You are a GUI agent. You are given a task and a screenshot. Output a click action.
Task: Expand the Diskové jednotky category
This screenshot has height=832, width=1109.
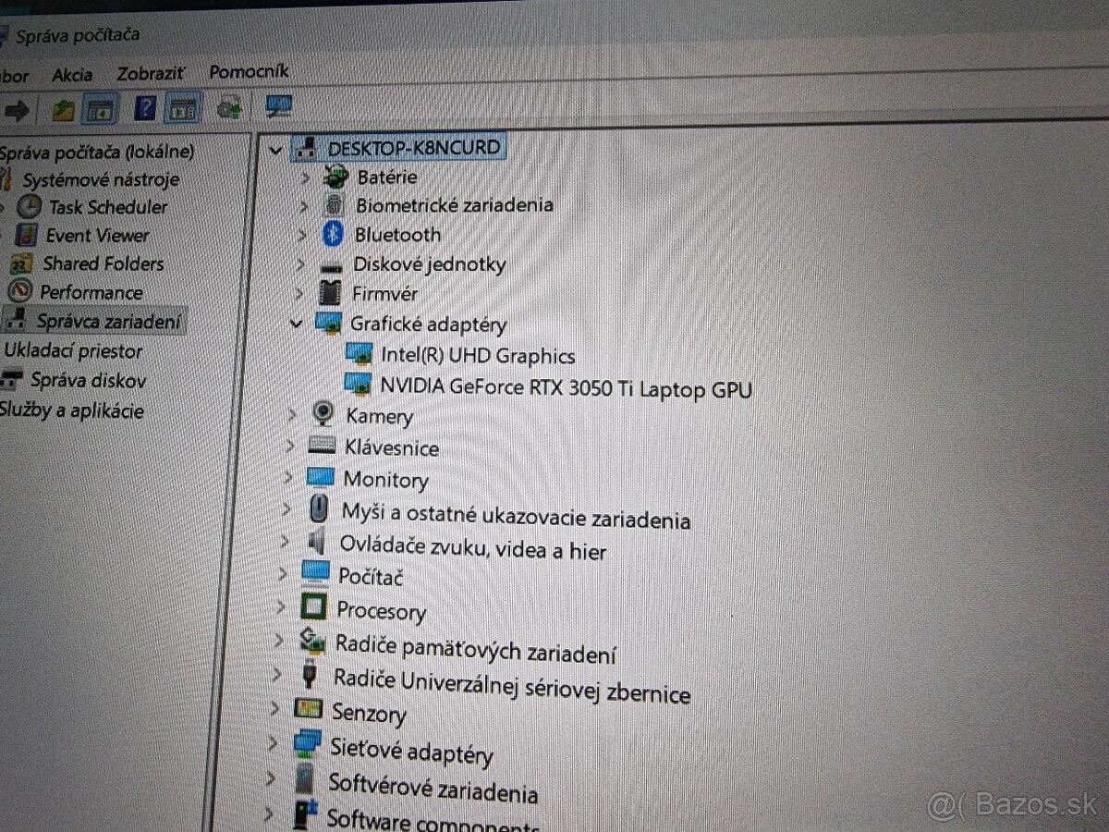pyautogui.click(x=299, y=264)
